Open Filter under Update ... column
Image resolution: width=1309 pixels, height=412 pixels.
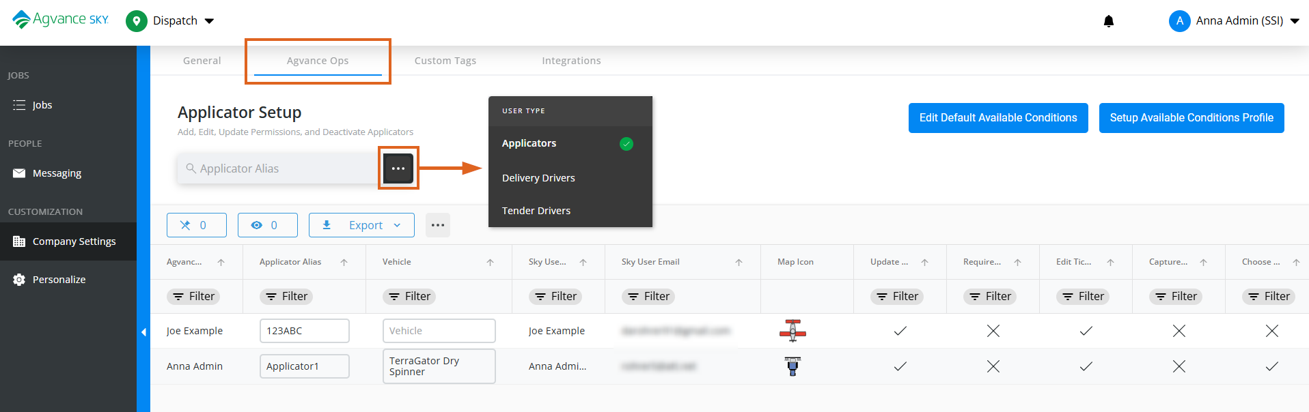897,297
